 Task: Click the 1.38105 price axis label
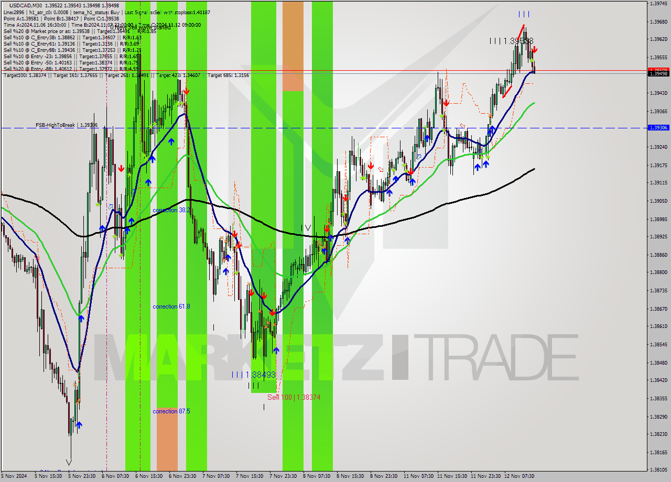658,469
